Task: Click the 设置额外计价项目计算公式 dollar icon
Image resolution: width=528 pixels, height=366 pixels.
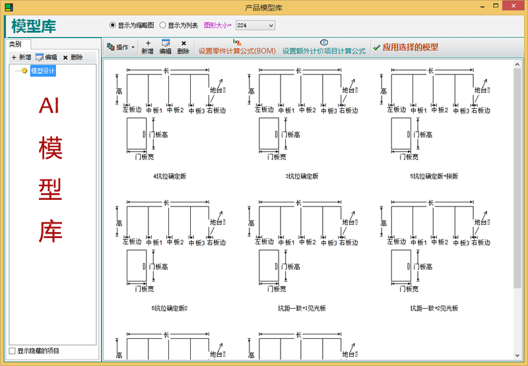Action: click(324, 42)
